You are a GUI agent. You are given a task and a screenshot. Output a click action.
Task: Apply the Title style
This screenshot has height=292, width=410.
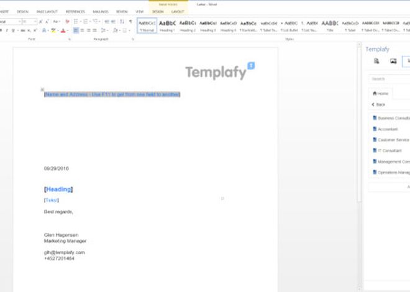point(330,25)
